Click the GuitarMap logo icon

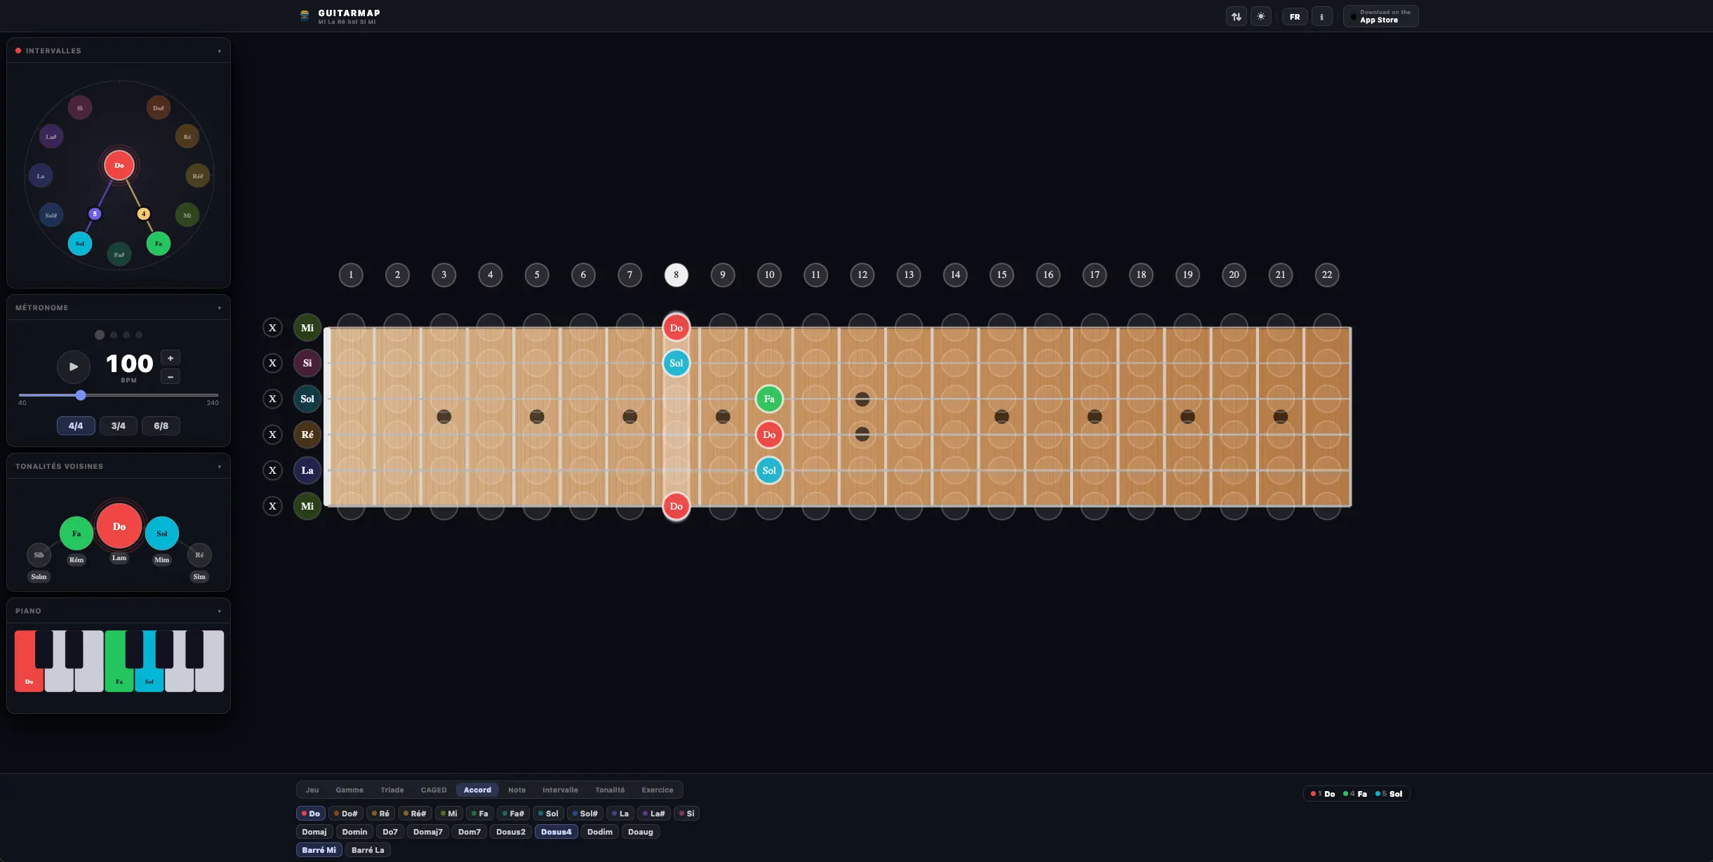point(305,16)
